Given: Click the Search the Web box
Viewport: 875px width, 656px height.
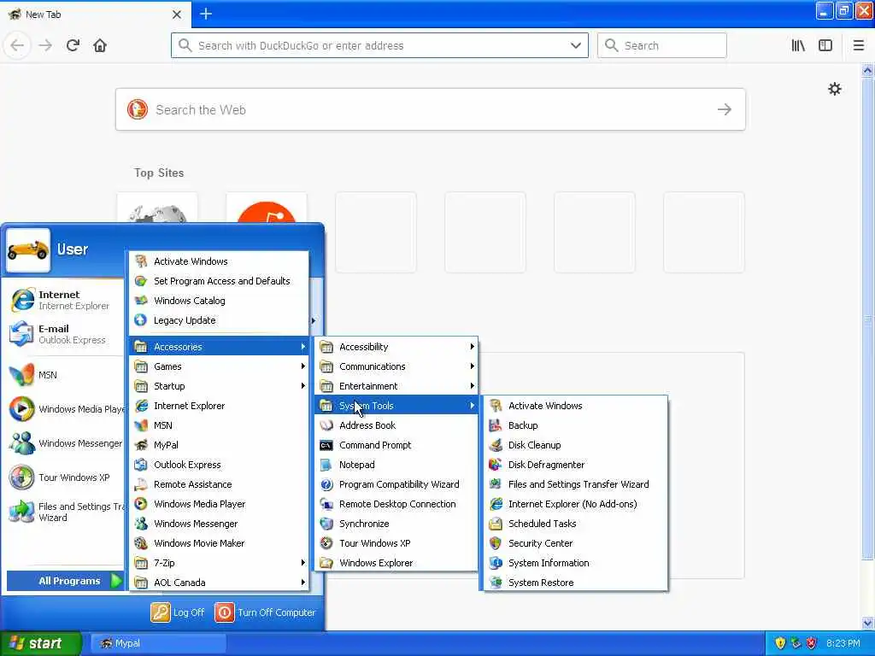Looking at the screenshot, I should pos(431,109).
